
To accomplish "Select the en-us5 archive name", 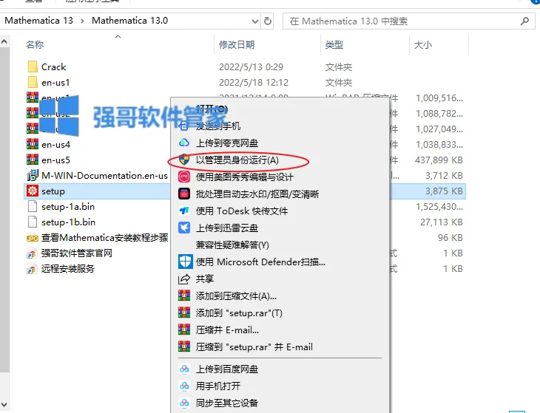I will point(55,160).
